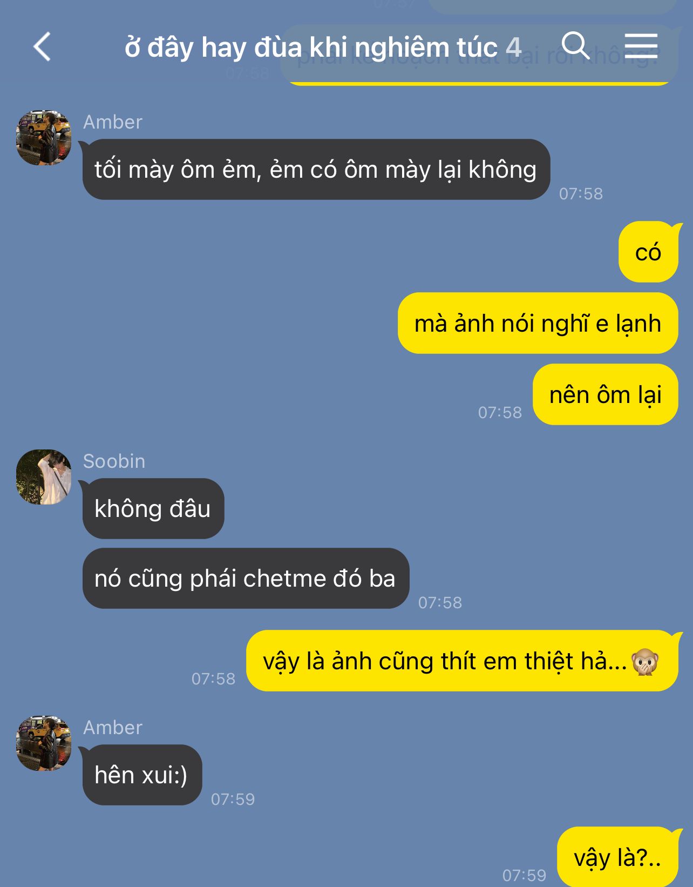Tap the member count 4 in header
693x887 pixels.
pyautogui.click(x=513, y=47)
